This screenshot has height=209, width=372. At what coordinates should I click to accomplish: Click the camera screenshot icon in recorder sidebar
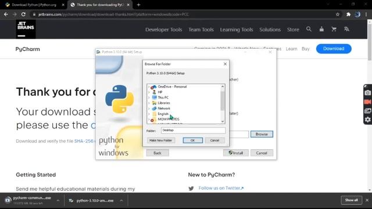[367, 93]
